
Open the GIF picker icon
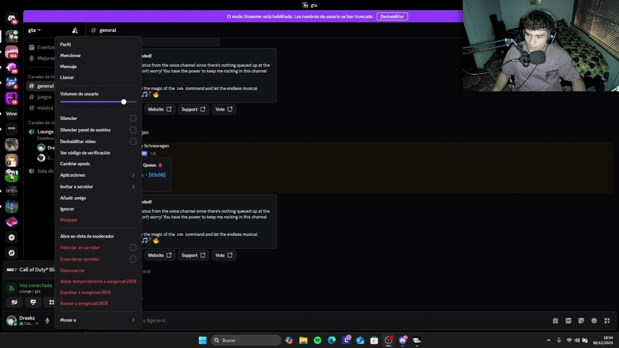click(x=568, y=320)
